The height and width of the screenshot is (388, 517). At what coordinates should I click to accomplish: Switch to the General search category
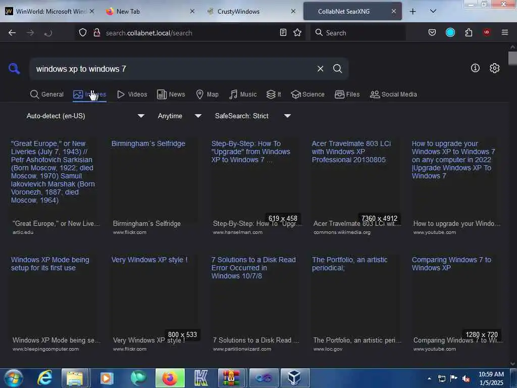47,94
